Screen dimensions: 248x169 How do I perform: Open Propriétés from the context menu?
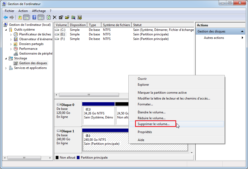177,132
